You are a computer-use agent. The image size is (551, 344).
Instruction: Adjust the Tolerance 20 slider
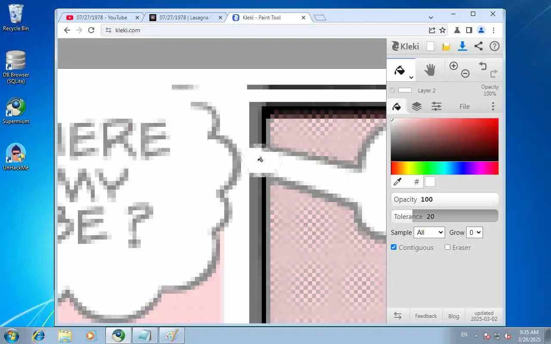click(x=445, y=216)
